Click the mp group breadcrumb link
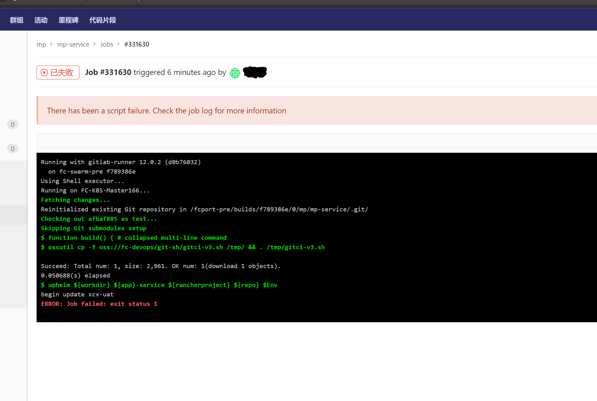Image resolution: width=597 pixels, height=401 pixels. click(x=41, y=44)
